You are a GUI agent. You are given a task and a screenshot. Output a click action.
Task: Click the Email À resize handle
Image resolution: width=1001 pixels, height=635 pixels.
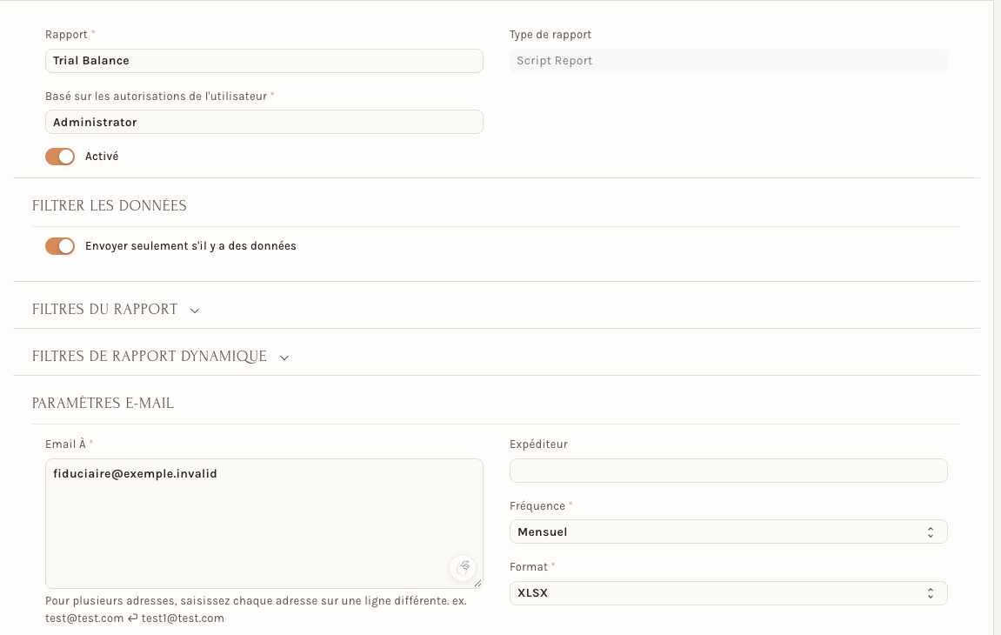477,583
